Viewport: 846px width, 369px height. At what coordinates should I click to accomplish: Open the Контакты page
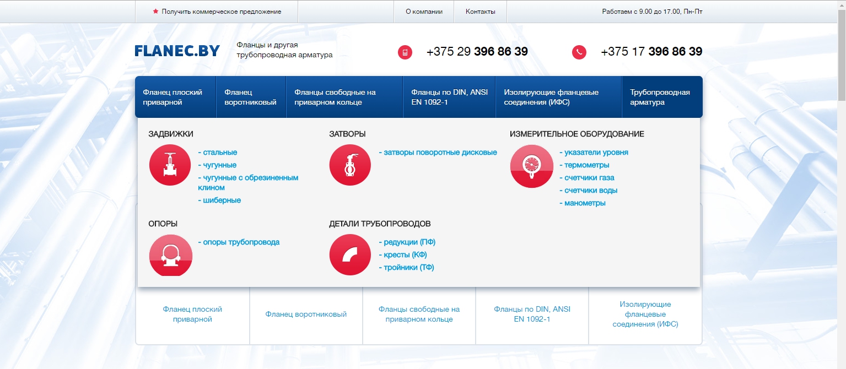[x=481, y=12]
